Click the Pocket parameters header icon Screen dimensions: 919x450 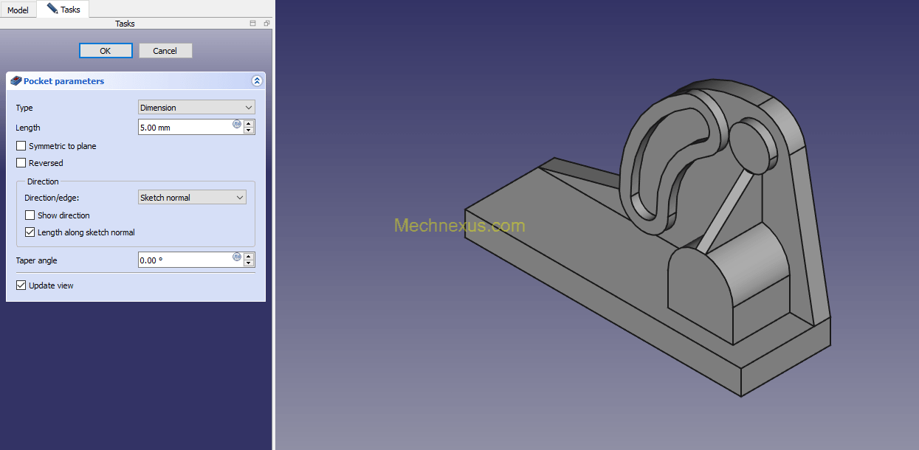click(x=16, y=81)
